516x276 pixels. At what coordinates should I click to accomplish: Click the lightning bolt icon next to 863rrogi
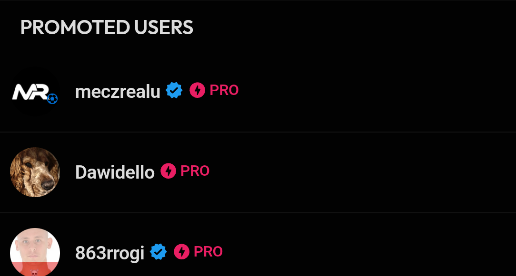point(181,252)
